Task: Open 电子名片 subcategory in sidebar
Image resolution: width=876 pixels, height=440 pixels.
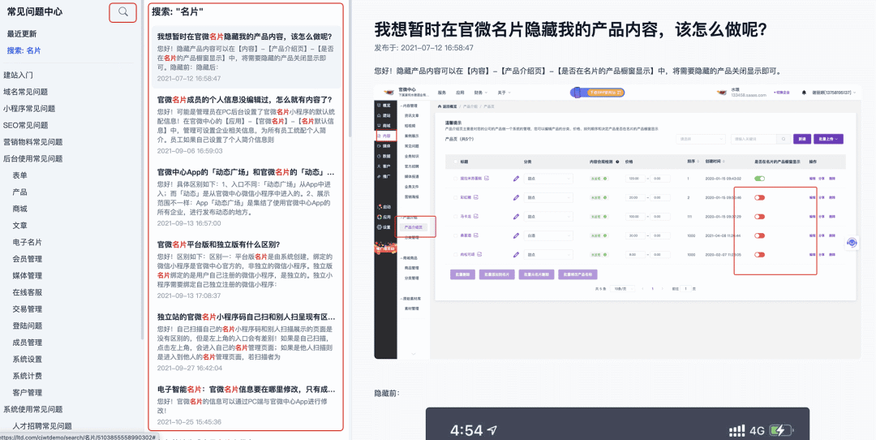Action: [27, 242]
